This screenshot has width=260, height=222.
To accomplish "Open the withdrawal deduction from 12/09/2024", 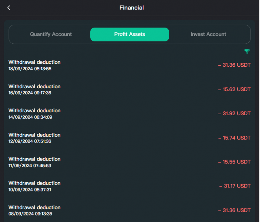I will [x=34, y=138].
